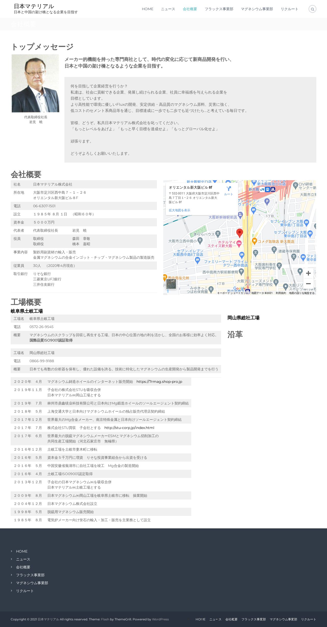Click HOME in the dark footer list
This screenshot has height=627, width=327.
pos(22,551)
